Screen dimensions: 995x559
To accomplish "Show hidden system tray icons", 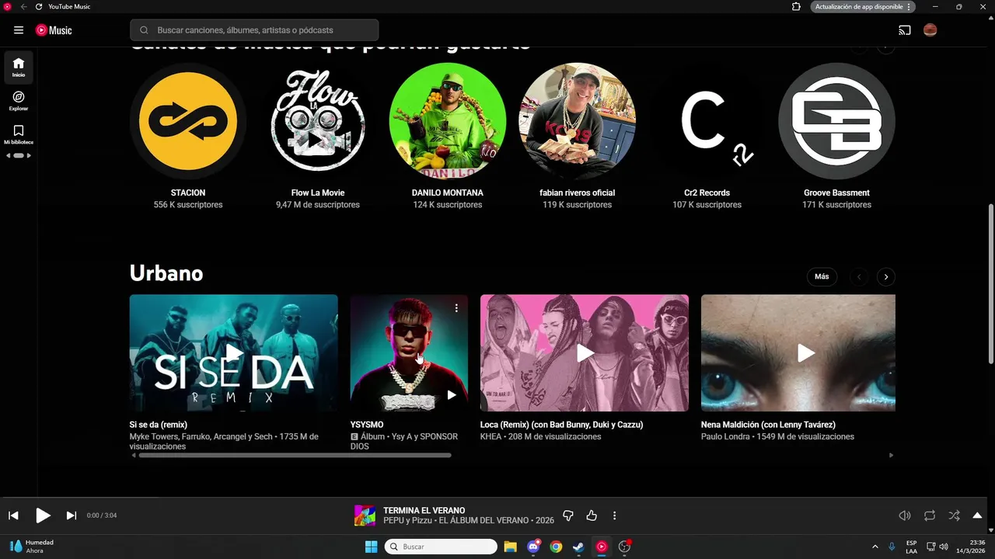I will 875,547.
